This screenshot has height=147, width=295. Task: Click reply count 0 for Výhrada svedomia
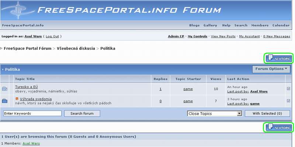click(x=160, y=101)
